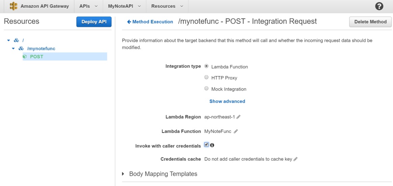This screenshot has width=393, height=186.
Task: Click the root resource icon
Action: [16, 40]
